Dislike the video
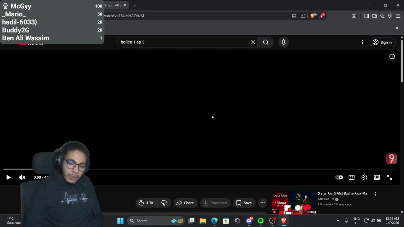This screenshot has width=404, height=227. tap(164, 203)
